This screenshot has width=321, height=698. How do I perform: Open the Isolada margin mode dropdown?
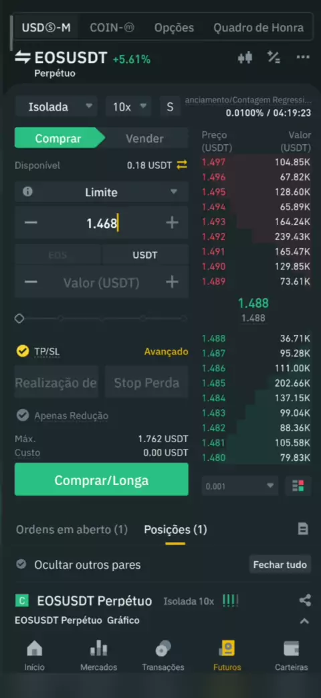click(x=56, y=107)
